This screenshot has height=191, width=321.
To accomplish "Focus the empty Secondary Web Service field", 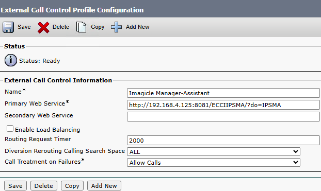I will coord(223,117).
